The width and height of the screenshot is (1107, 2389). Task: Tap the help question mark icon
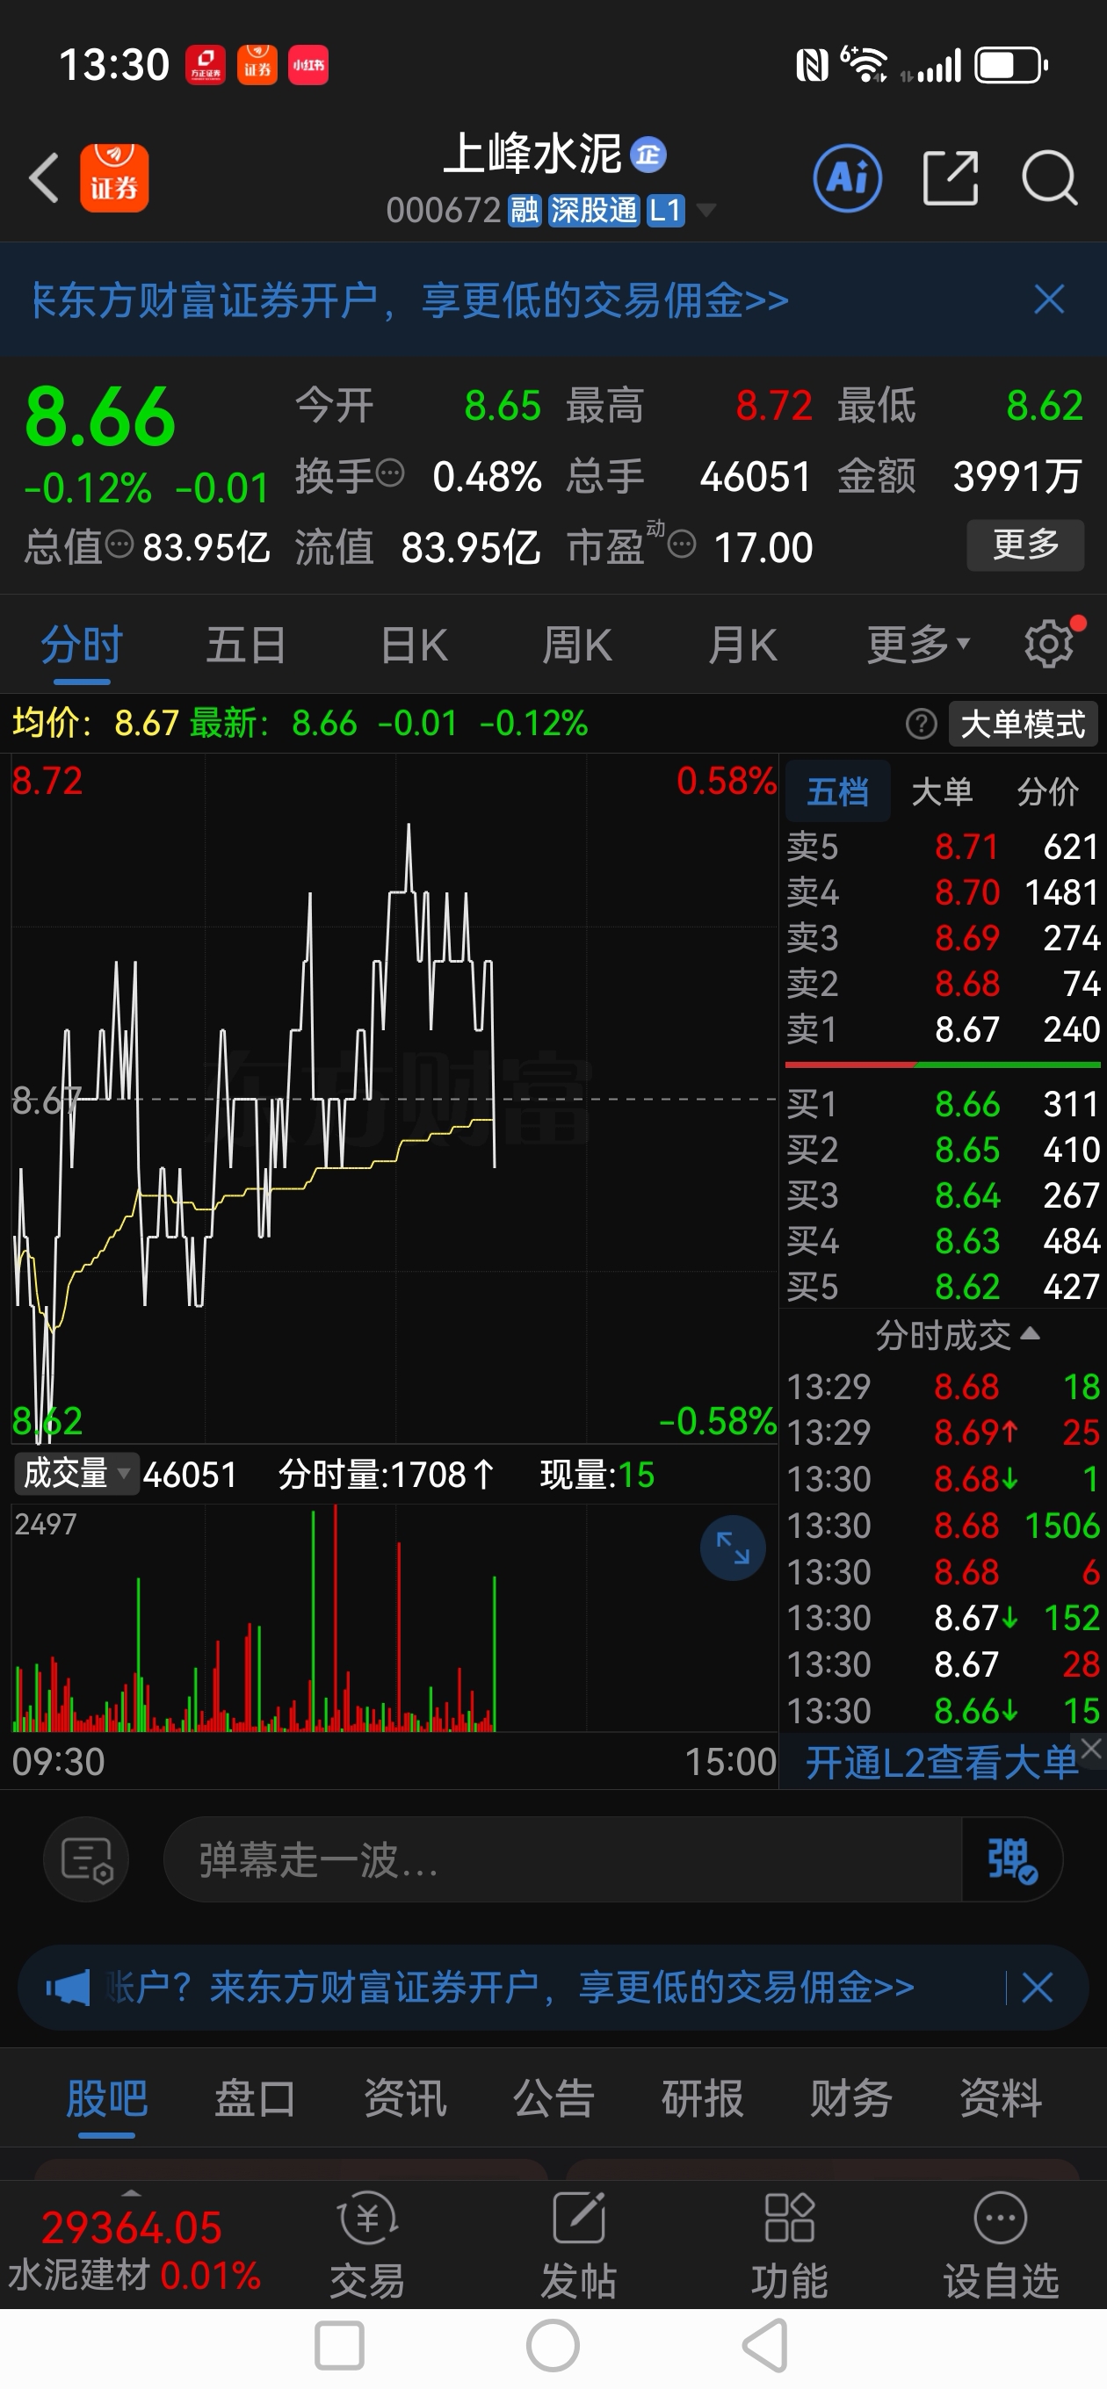921,724
